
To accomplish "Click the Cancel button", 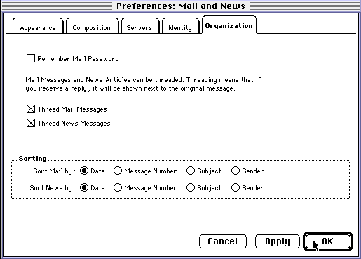I will point(223,241).
